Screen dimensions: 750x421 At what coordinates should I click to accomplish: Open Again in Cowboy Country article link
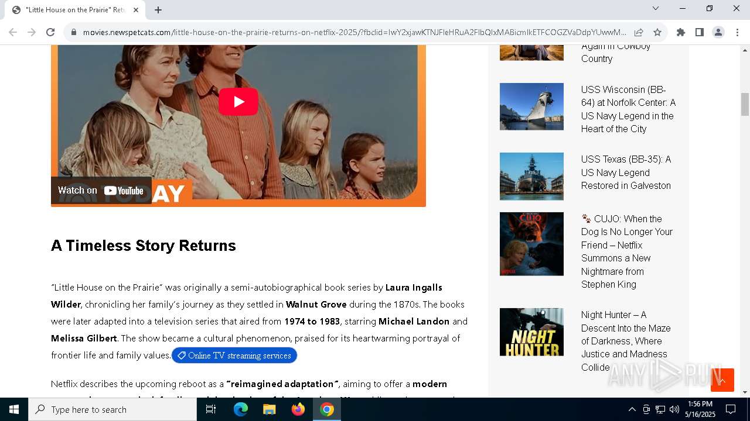click(x=616, y=53)
